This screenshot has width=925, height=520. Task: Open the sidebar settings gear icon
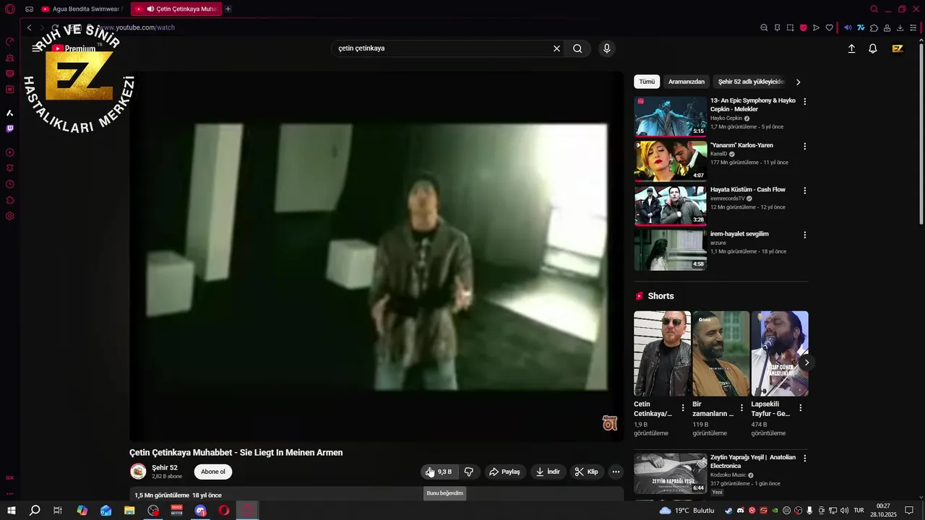click(x=10, y=216)
